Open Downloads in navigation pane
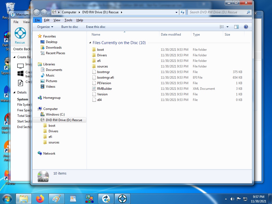This screenshot has width=272, height=204. pyautogui.click(x=54, y=47)
